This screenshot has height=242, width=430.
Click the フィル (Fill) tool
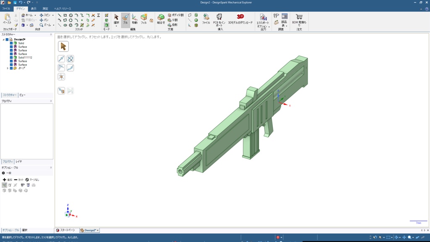pos(144,19)
